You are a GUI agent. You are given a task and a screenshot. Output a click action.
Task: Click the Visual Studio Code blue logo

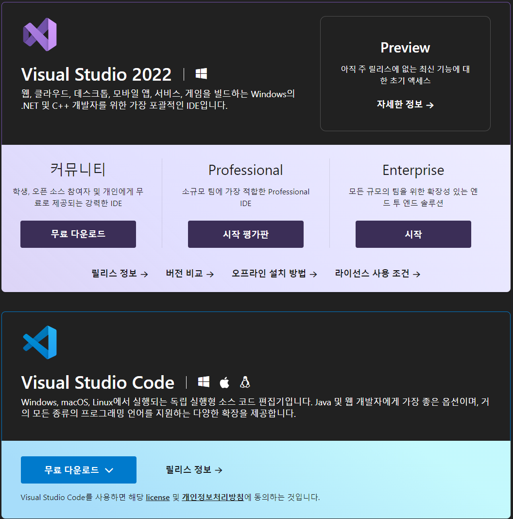click(x=40, y=342)
